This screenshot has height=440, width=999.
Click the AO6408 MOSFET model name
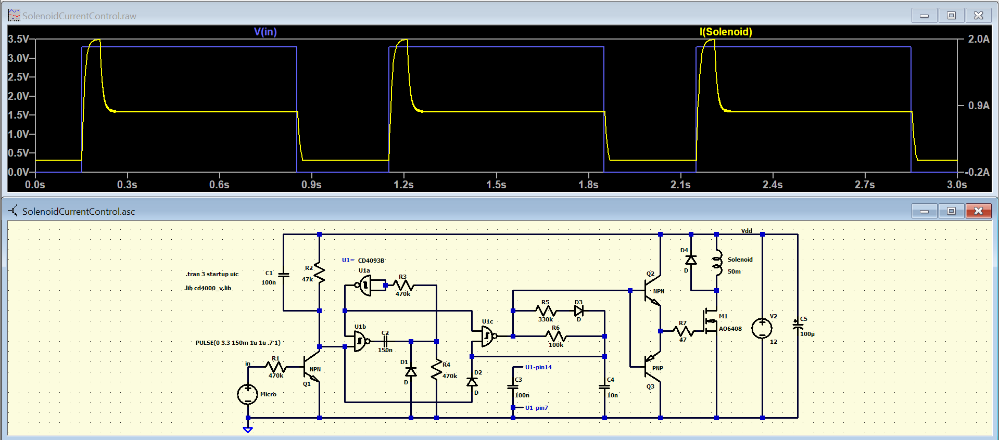point(730,329)
